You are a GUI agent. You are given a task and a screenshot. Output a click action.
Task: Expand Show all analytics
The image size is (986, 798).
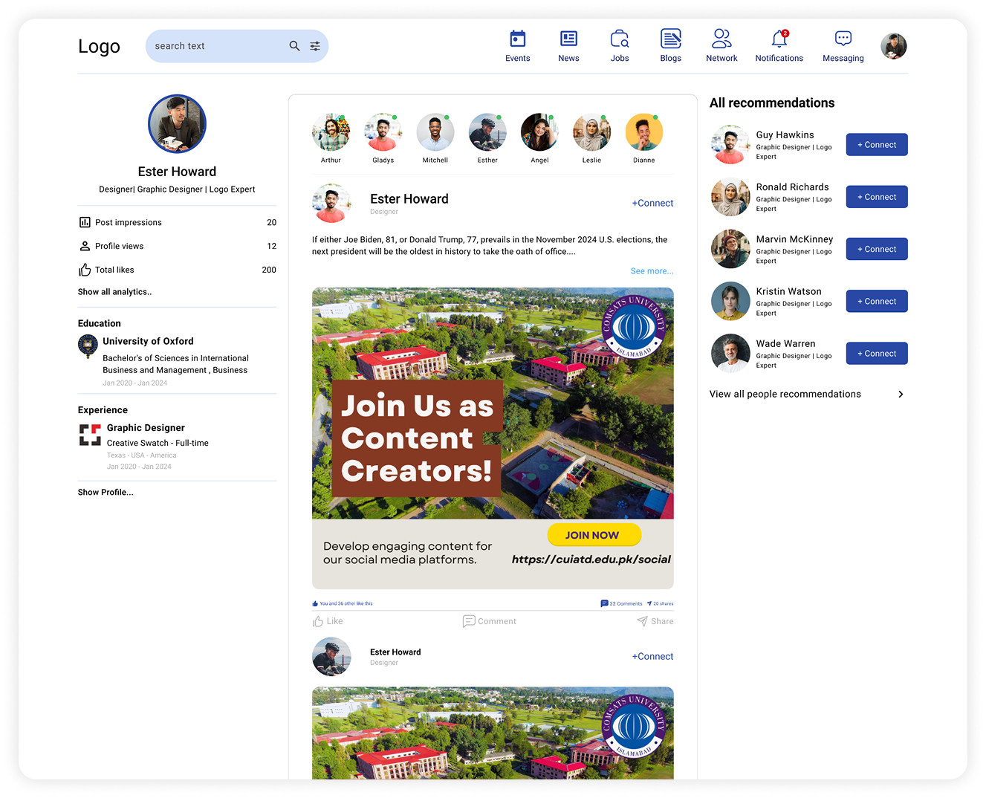click(x=114, y=292)
